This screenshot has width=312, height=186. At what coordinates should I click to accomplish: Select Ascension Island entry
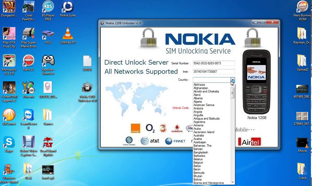pos(204,132)
